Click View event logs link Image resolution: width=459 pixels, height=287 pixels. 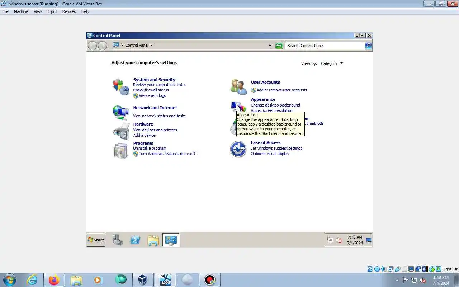coord(152,95)
